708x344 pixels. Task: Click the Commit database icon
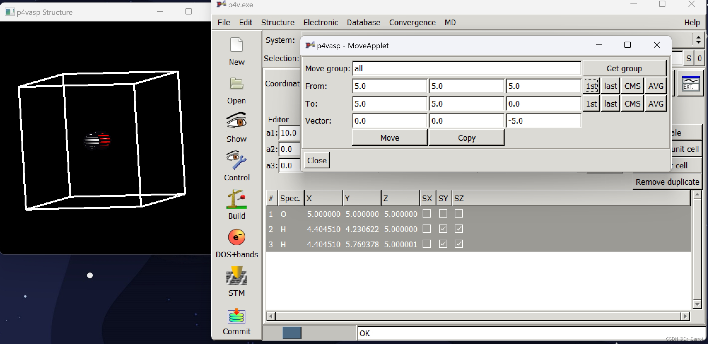pos(236,316)
